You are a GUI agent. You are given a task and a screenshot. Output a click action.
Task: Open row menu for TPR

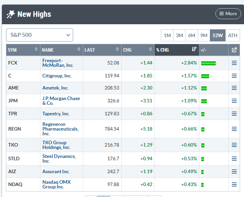pyautogui.click(x=234, y=114)
